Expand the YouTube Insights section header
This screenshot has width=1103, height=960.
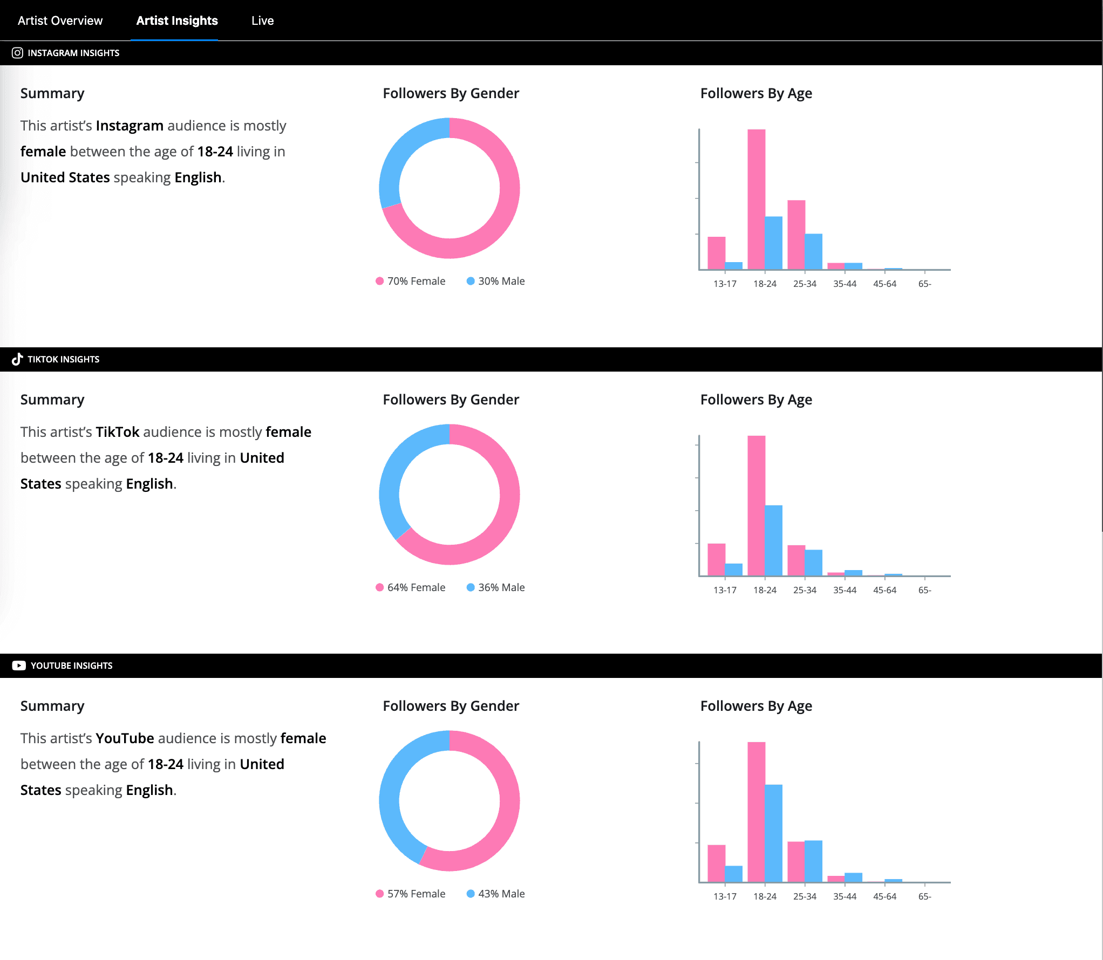point(71,665)
